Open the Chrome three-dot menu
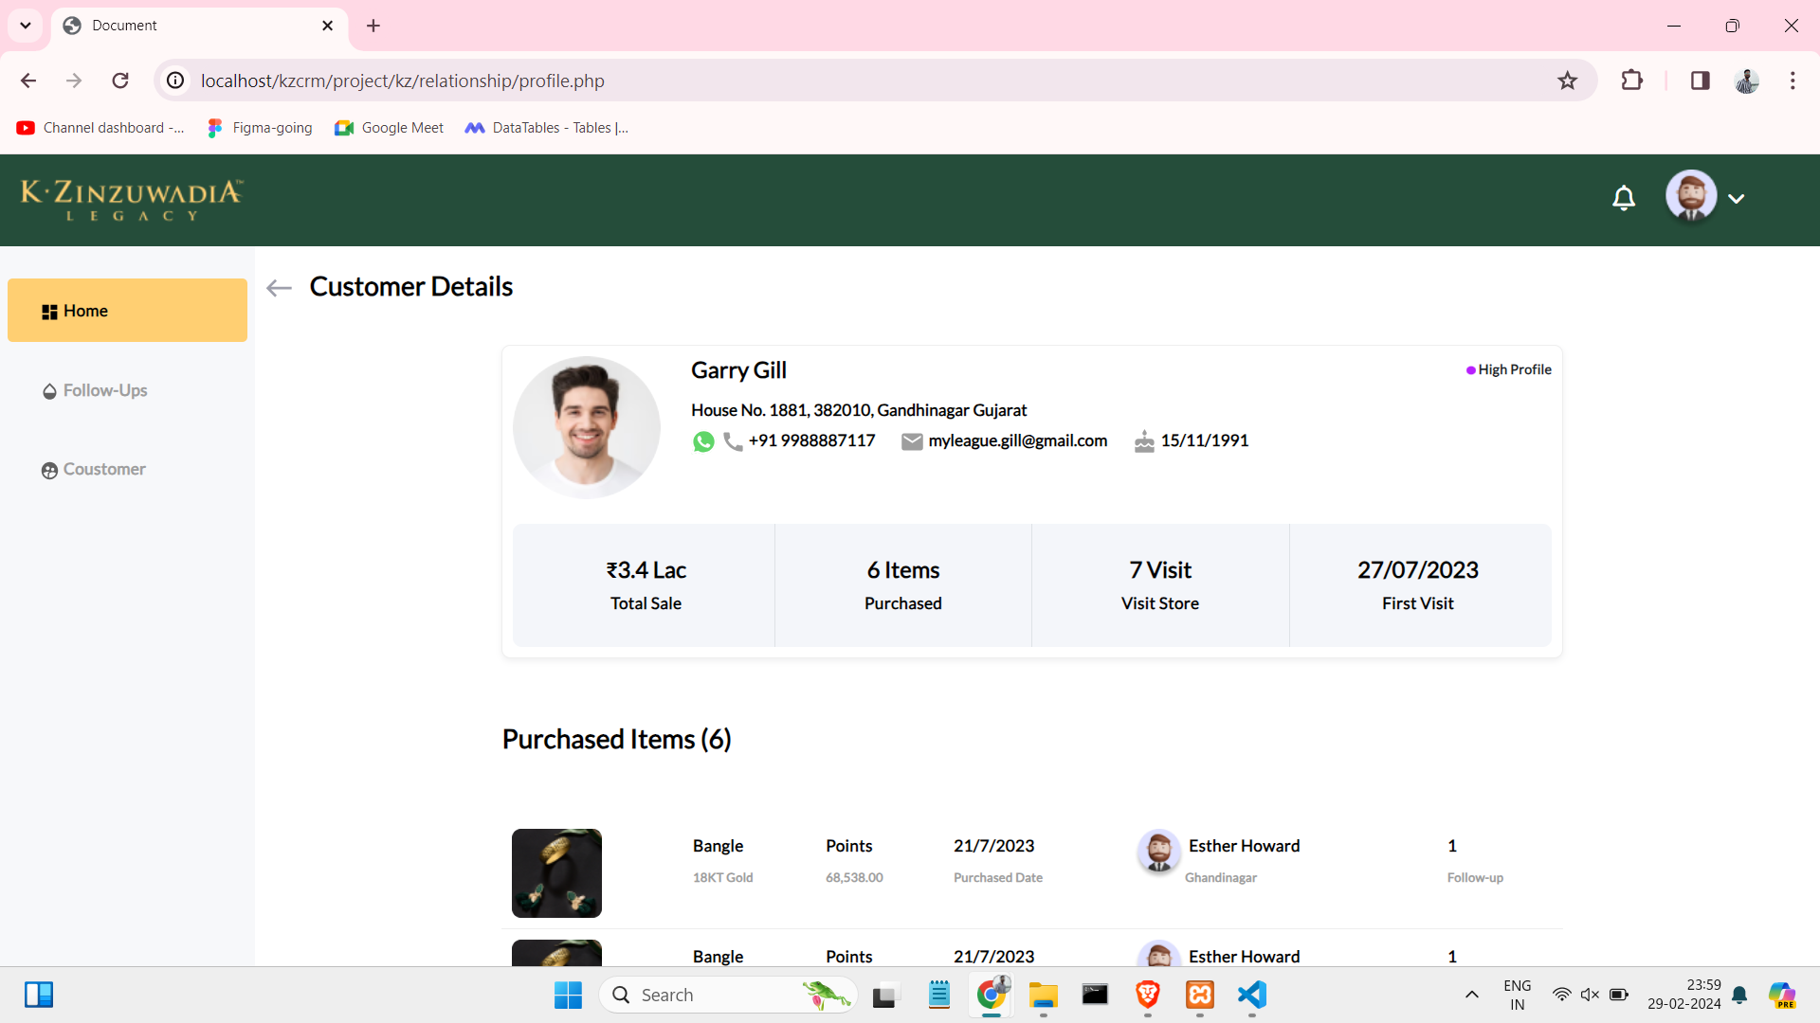 pos(1793,81)
